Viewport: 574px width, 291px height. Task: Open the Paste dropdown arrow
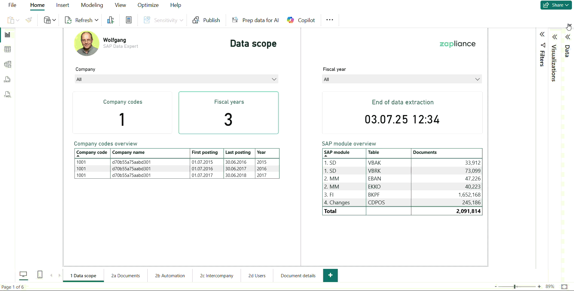click(18, 20)
